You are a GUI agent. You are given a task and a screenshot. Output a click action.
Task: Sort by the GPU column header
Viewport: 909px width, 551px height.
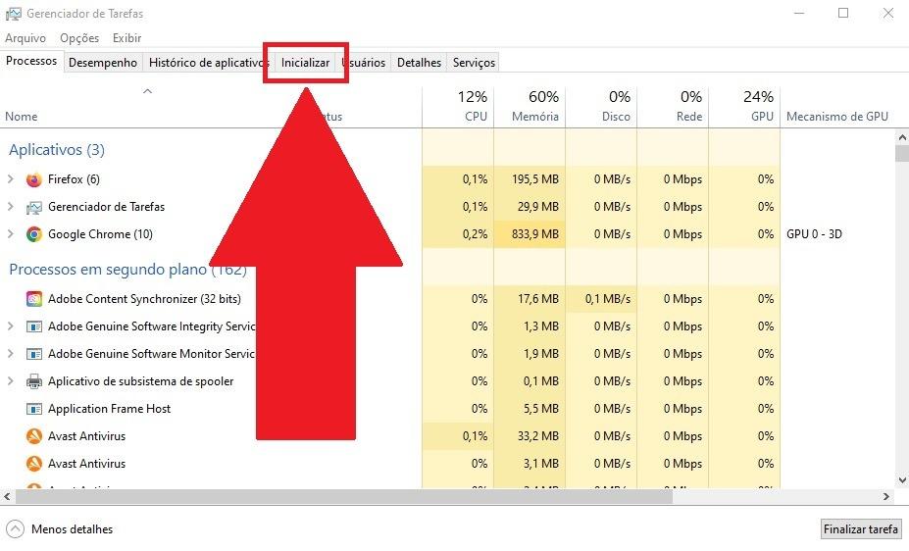744,107
